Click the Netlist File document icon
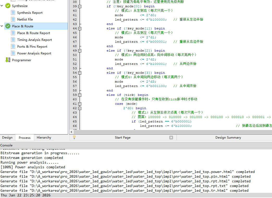 point(13,19)
